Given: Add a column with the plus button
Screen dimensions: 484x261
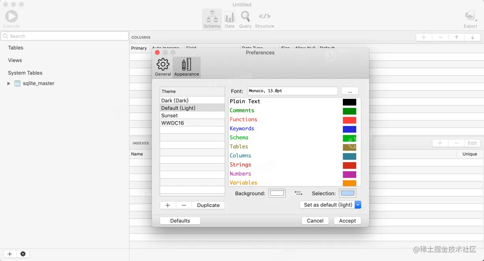Looking at the screenshot, I should pyautogui.click(x=424, y=37).
